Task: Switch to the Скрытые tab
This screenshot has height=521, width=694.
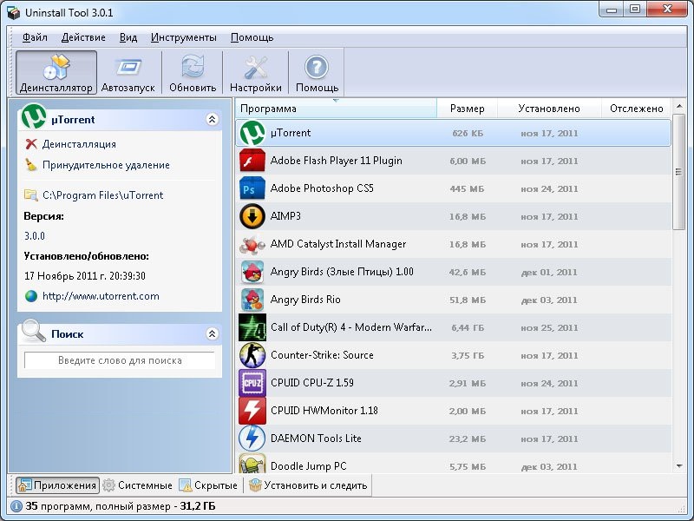Action: (208, 485)
